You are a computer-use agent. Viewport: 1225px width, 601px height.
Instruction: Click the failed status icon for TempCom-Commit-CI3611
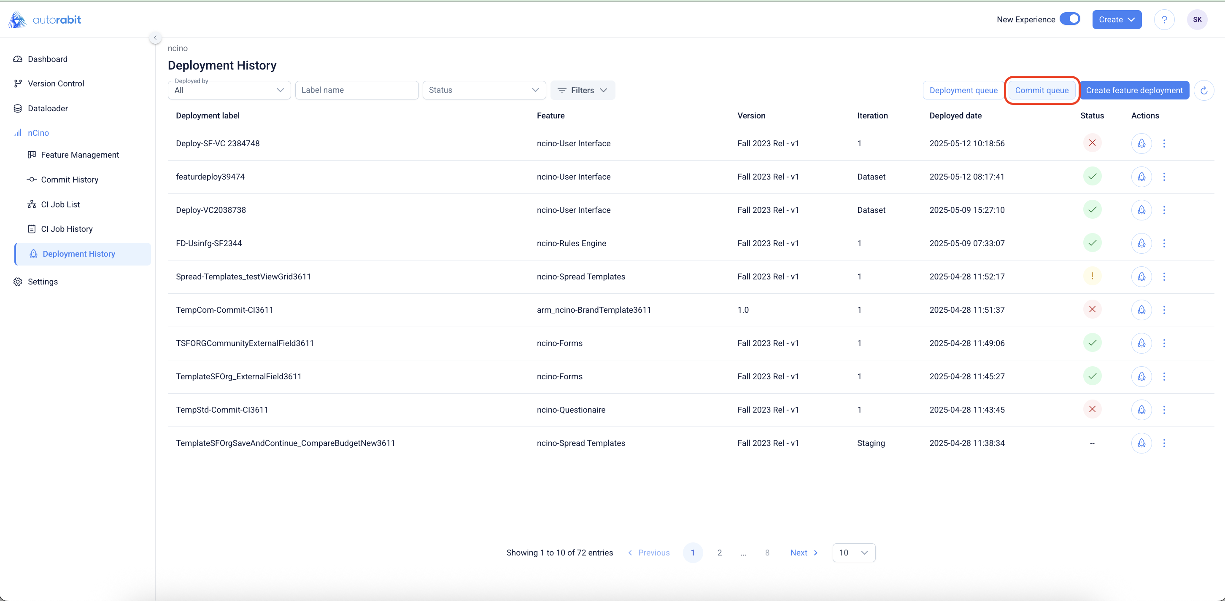point(1092,309)
